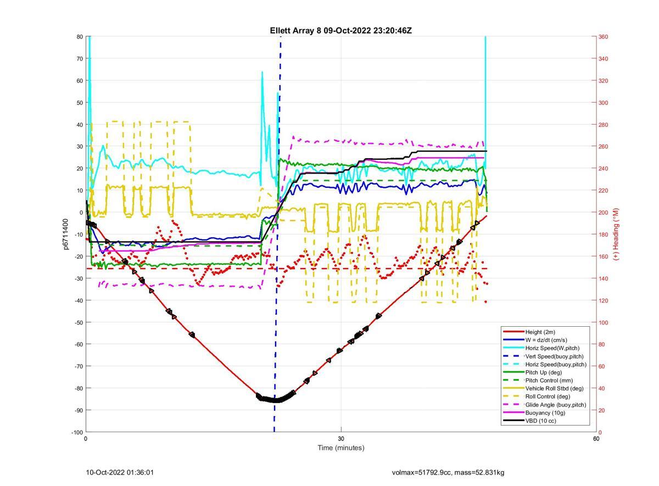Click 'Horiz Speed(W,pitch)' legend entry text

(x=552, y=348)
